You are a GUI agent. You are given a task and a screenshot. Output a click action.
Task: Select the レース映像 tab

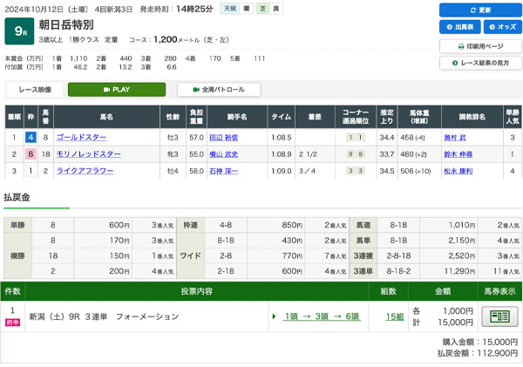[35, 90]
